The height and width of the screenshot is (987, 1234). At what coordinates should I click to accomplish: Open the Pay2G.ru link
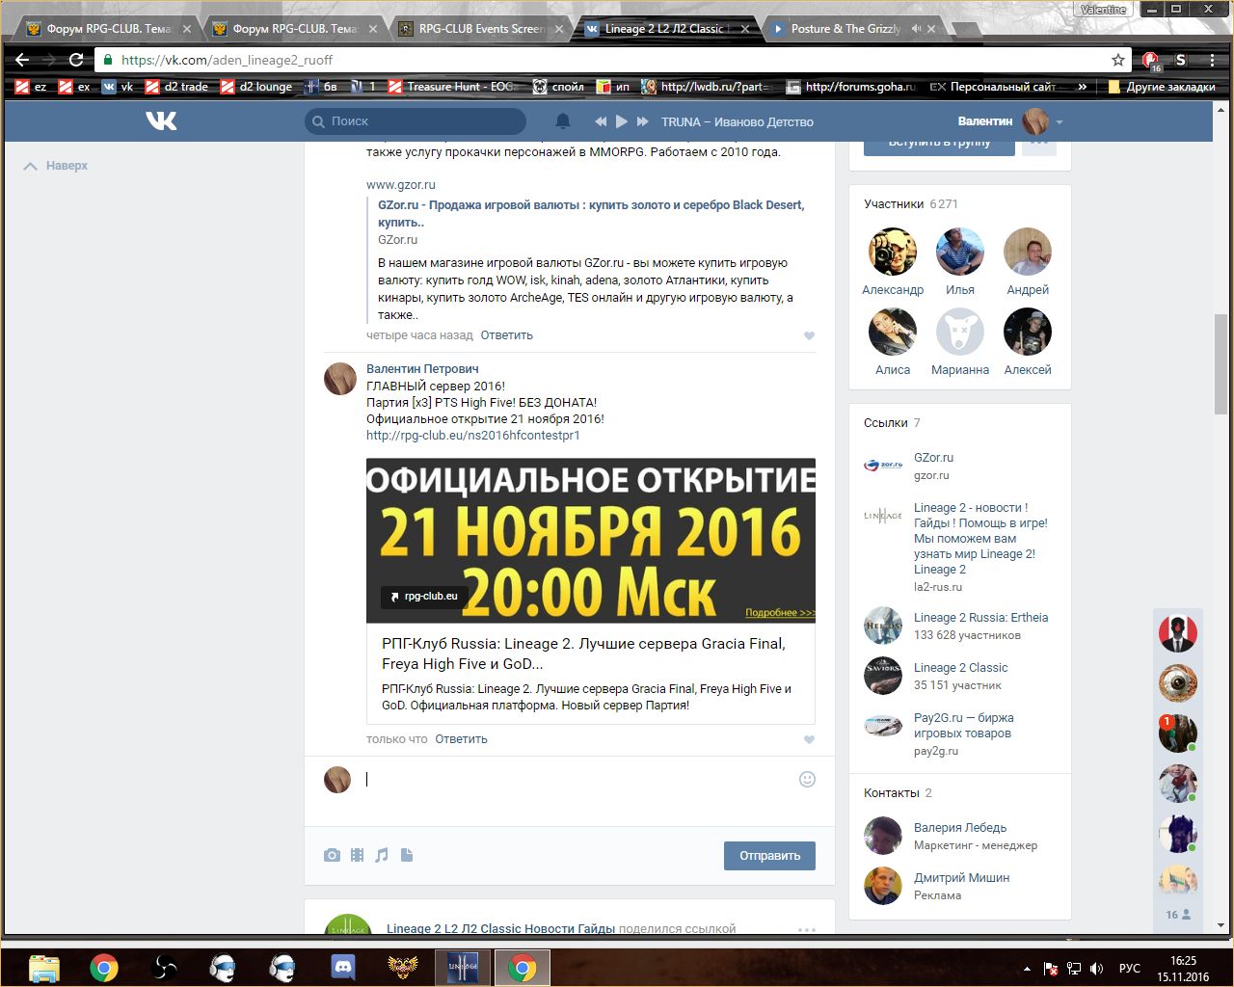point(963,726)
